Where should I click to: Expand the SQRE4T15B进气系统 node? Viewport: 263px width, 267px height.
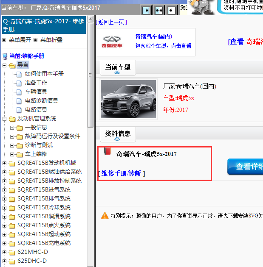click(4, 190)
